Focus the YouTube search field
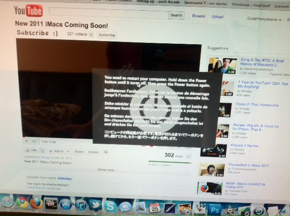 109,13
